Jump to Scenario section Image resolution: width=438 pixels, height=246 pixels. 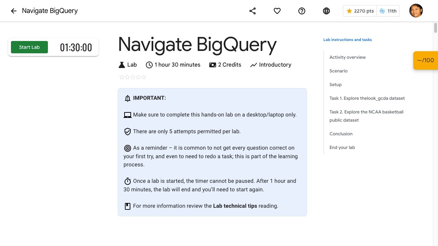(338, 71)
